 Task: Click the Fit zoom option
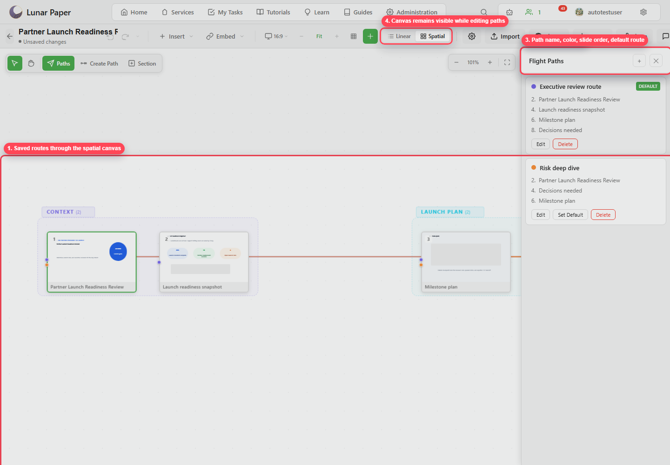(319, 36)
